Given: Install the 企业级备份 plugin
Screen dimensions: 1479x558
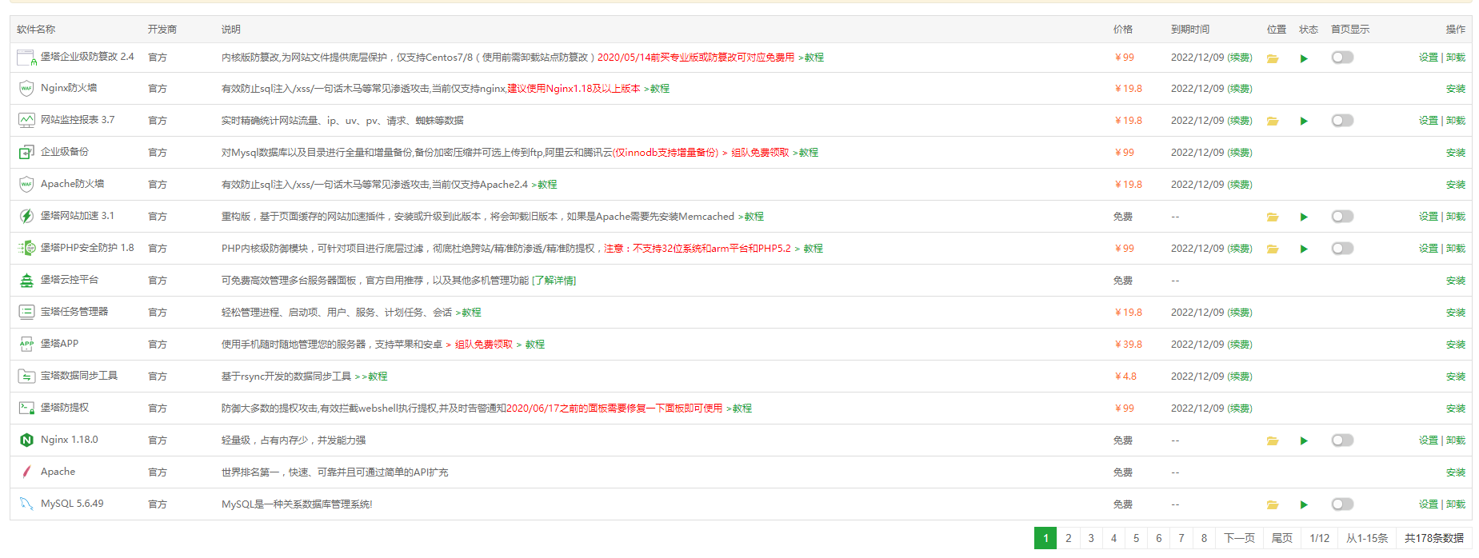Looking at the screenshot, I should 1456,153.
